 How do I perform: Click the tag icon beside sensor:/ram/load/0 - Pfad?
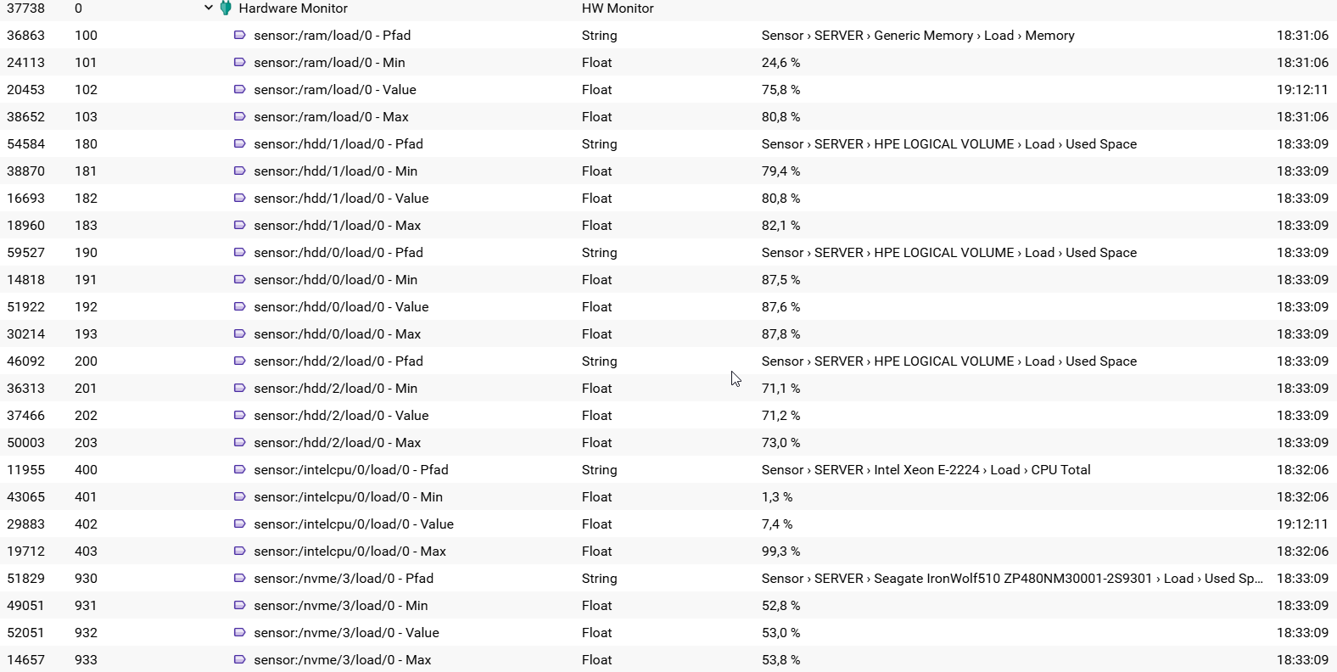pos(240,36)
